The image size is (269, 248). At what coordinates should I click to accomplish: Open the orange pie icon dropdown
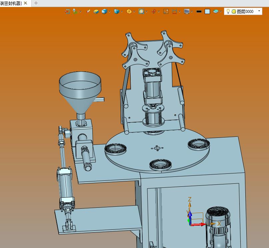[x=134, y=12]
